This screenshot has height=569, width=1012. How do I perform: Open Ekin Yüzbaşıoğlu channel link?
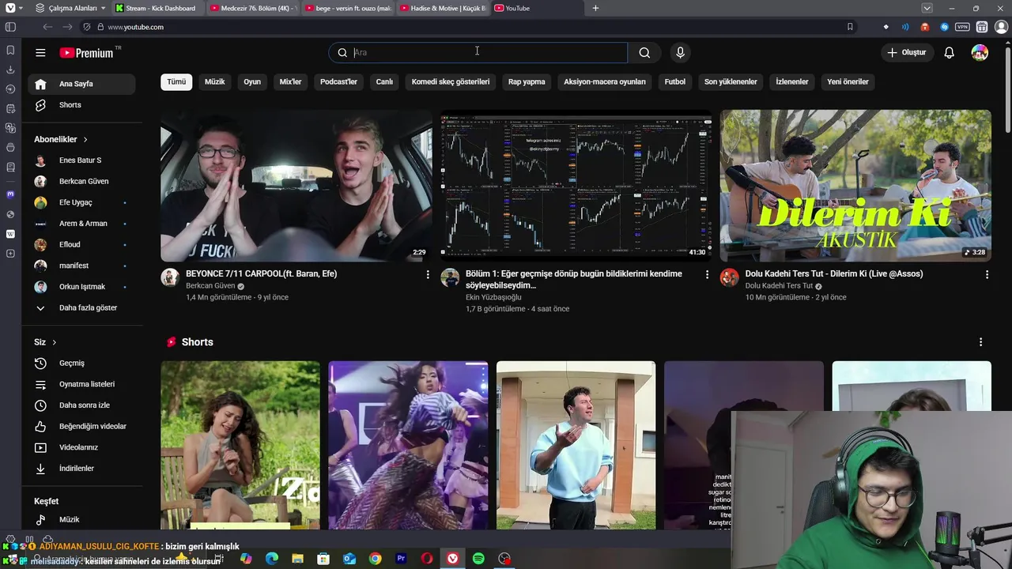(x=493, y=297)
